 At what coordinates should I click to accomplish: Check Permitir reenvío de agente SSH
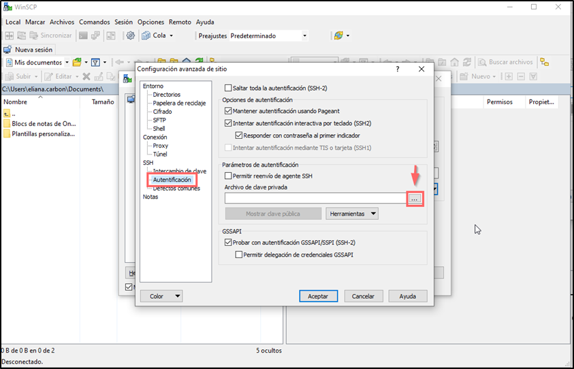228,176
